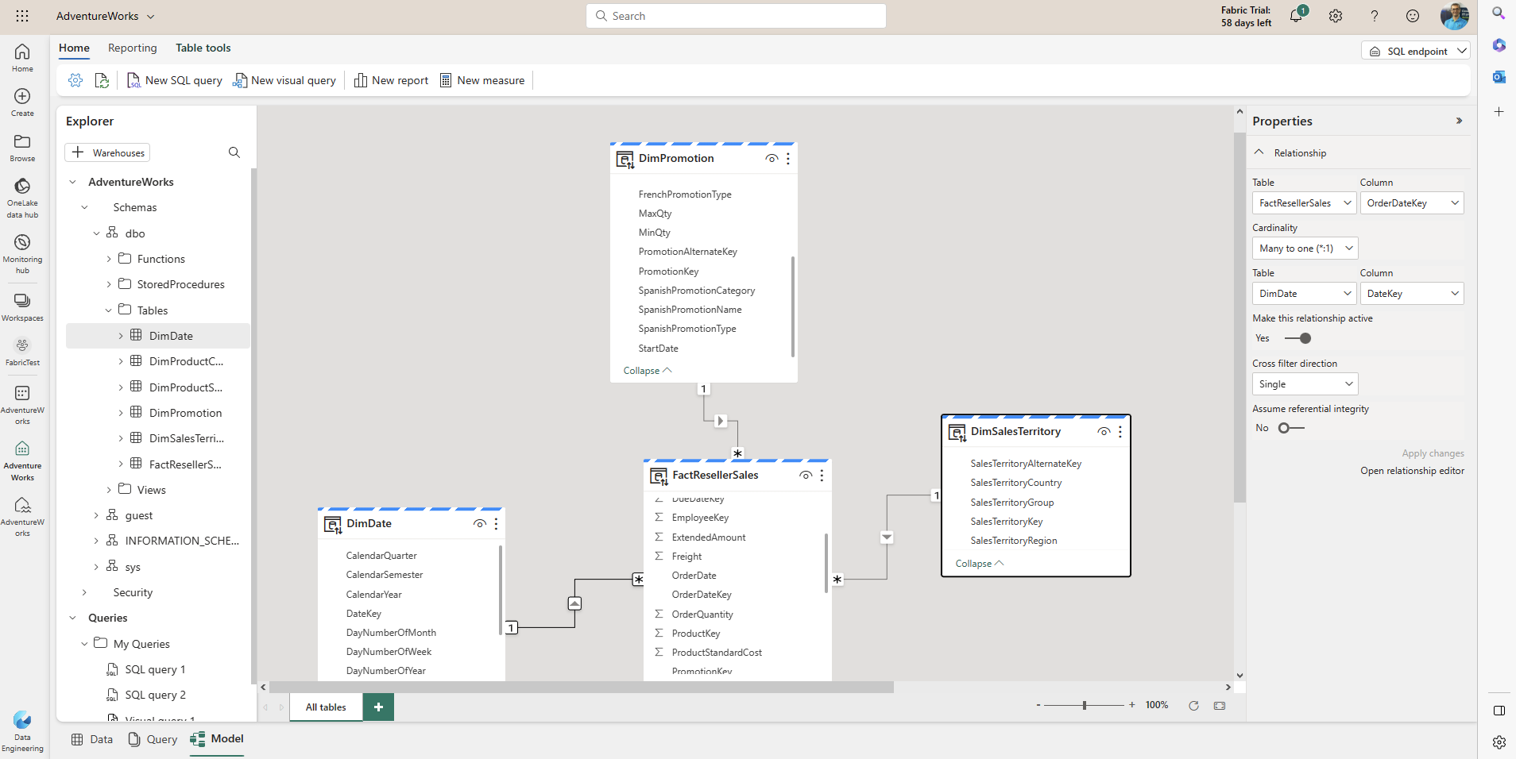The height and width of the screenshot is (759, 1516).
Task: Open relationship editor link
Action: 1412,471
